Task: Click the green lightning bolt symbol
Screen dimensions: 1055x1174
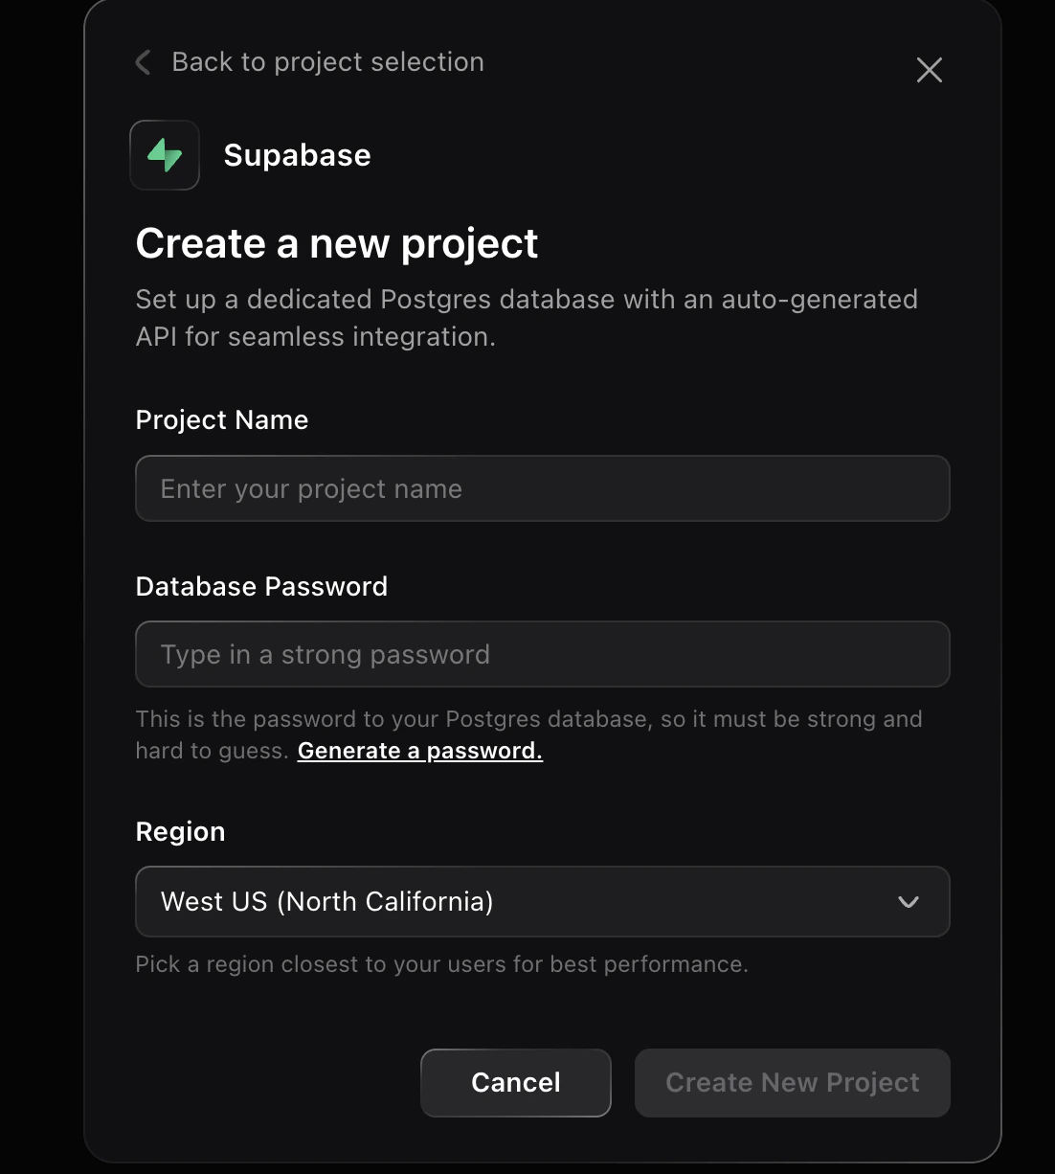Action: coord(164,154)
